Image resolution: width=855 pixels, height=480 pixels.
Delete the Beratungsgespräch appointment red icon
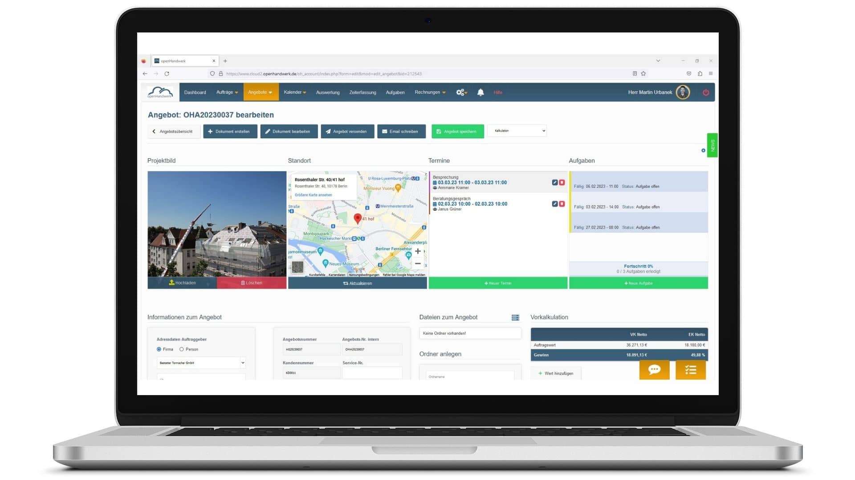pyautogui.click(x=562, y=204)
